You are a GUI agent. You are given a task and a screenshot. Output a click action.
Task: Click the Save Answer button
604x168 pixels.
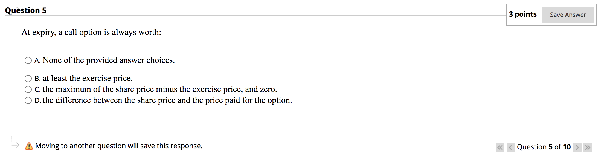(x=568, y=15)
